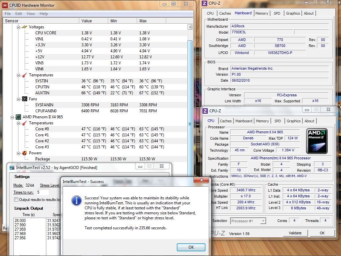Open SPD tab in CPU-Z window showing processor details
Image resolution: width=341 pixels, height=256 pixels.
tap(277, 121)
